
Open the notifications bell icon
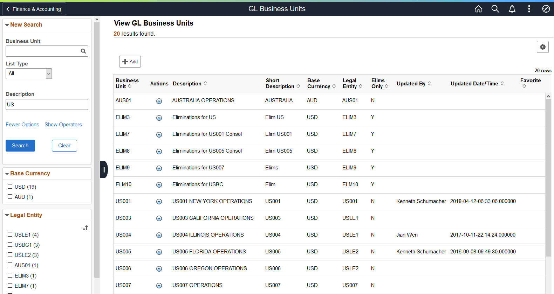512,9
